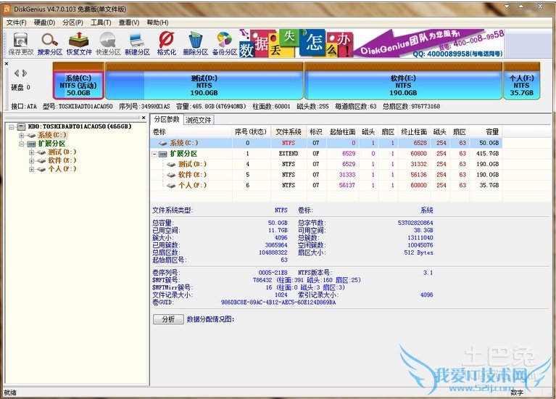Open the 硬盘(D) menu
Screen dimensions: 556x399
[x=44, y=22]
